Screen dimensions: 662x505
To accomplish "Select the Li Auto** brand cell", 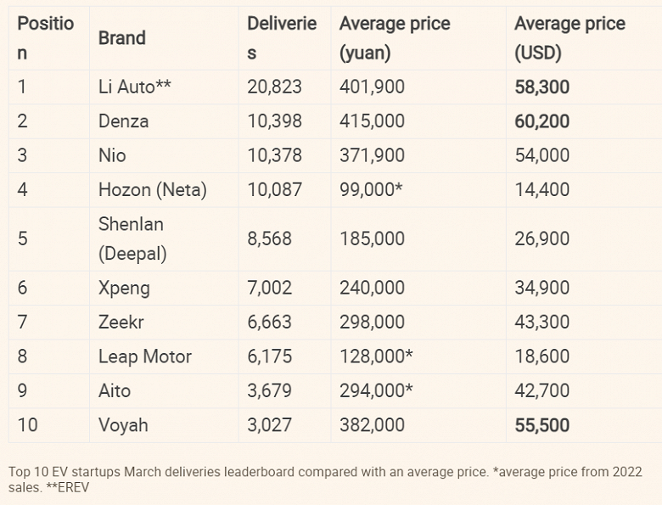I will [x=135, y=87].
